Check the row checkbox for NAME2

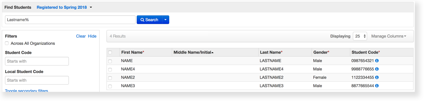pos(110,78)
